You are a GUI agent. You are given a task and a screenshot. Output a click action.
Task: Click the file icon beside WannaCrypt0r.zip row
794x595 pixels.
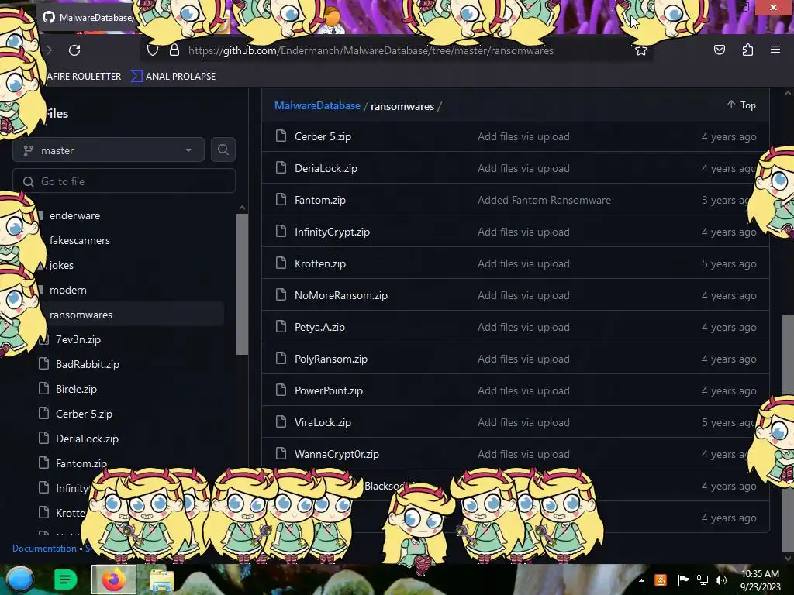point(281,453)
